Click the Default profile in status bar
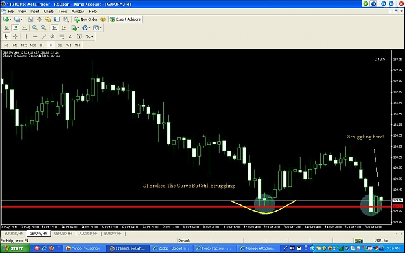Screen dimensions: 405x253 pos(184,241)
